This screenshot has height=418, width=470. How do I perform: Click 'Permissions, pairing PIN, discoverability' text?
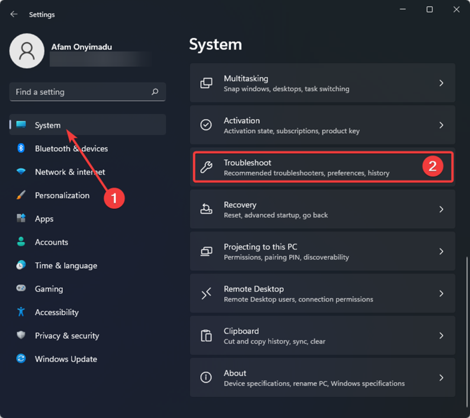coord(286,257)
